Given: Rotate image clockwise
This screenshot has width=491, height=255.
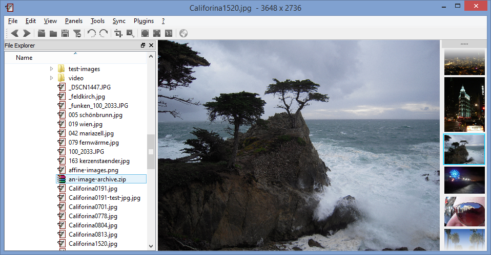Looking at the screenshot, I should click(x=104, y=33).
